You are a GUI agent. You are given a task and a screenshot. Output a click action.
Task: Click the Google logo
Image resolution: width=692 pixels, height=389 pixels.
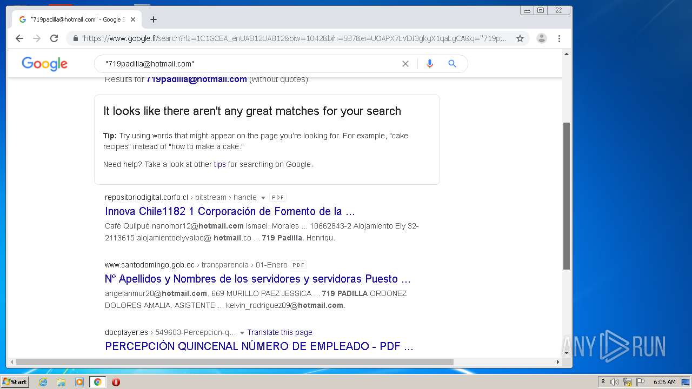tap(45, 64)
